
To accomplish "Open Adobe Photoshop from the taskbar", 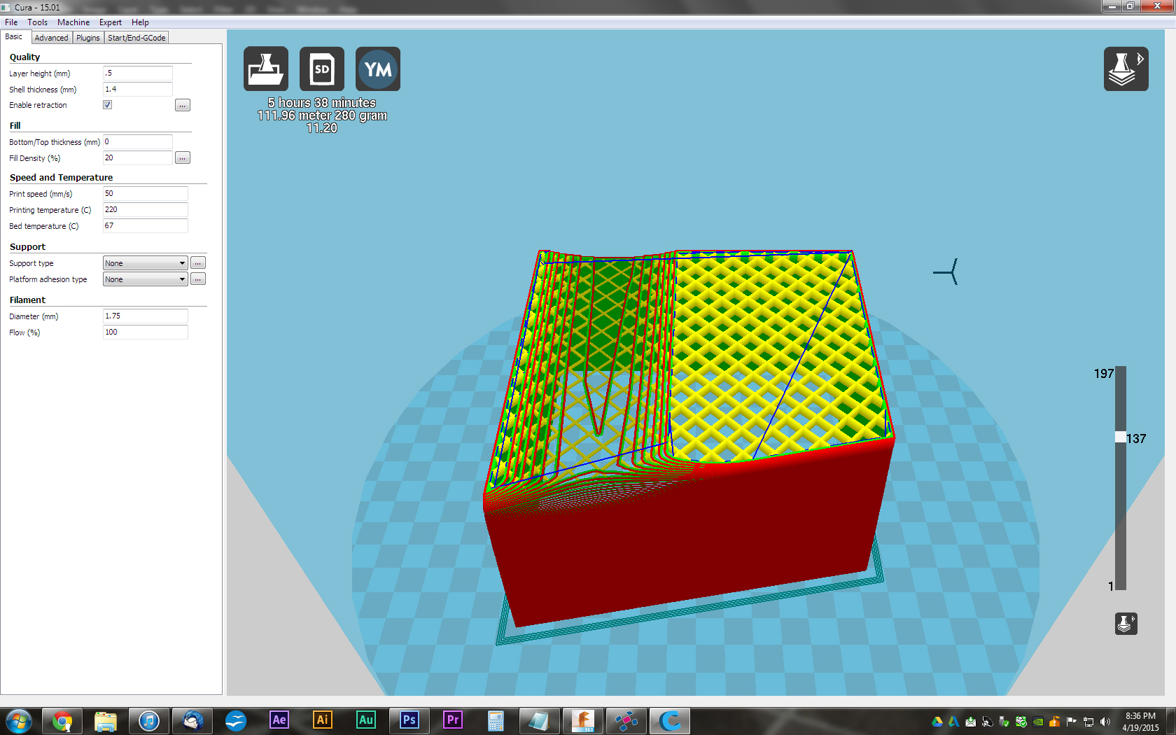I will [409, 720].
